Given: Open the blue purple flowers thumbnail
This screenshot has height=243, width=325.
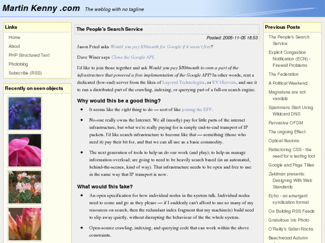Looking at the screenshot, I should 25,113.
